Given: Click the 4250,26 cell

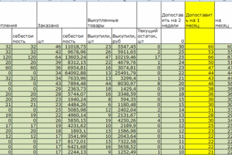Looking at the screenshot, I should coord(124,120).
